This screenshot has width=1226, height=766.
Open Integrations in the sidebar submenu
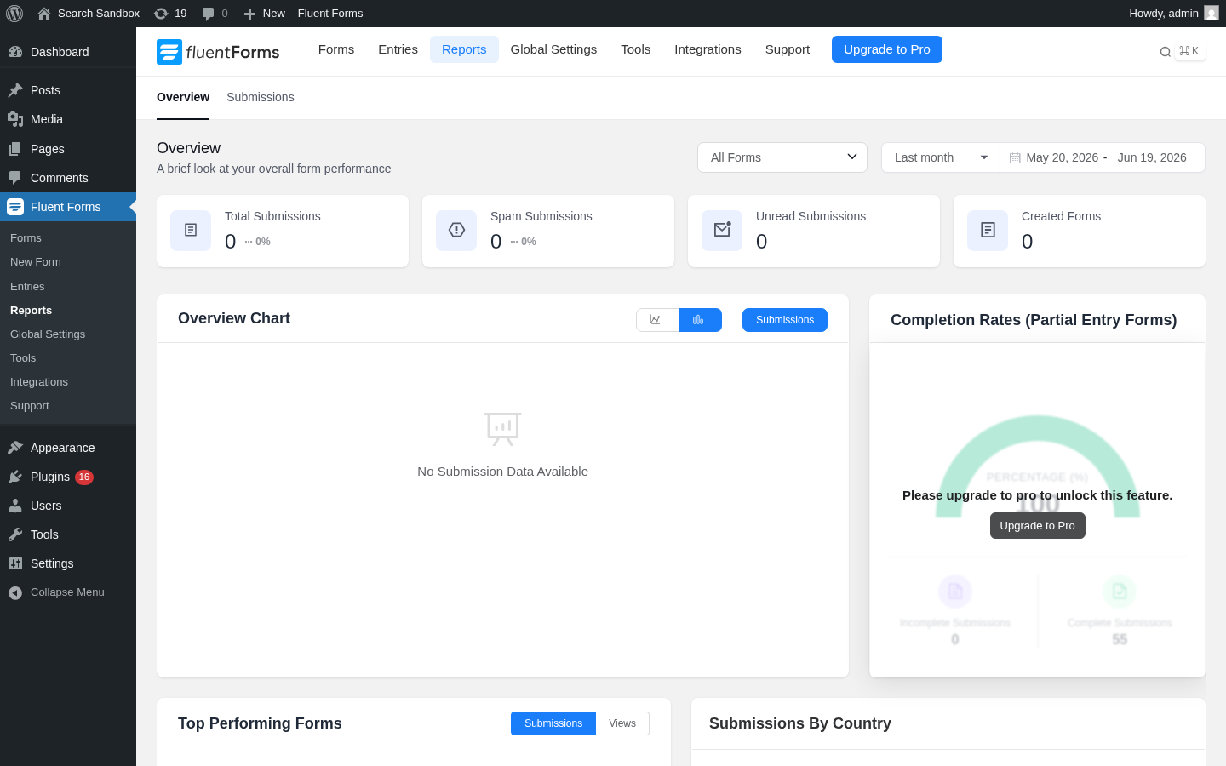pyautogui.click(x=39, y=382)
